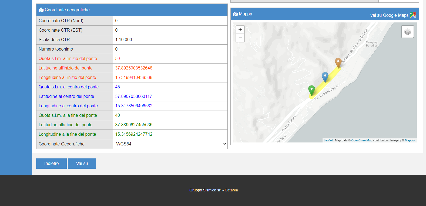Image resolution: width=426 pixels, height=206 pixels.
Task: Click the Google Maps pin icon
Action: pyautogui.click(x=413, y=15)
